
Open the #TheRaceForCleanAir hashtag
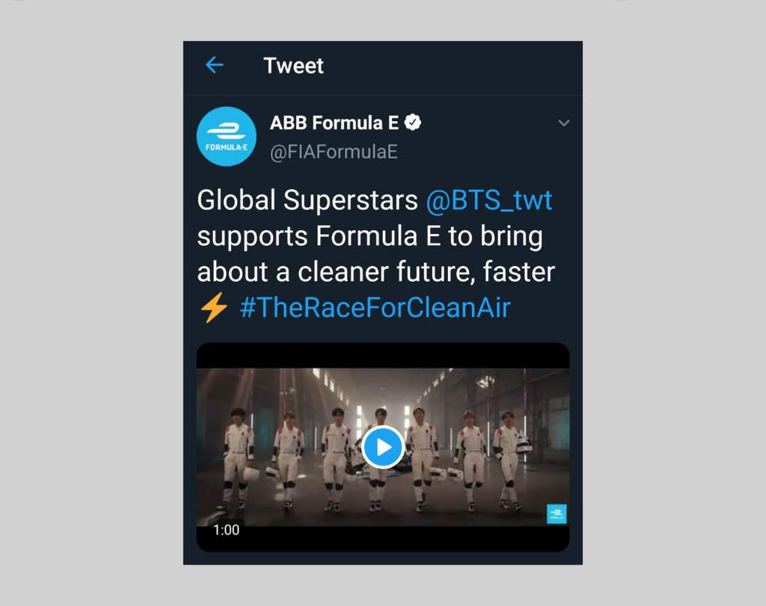376,307
